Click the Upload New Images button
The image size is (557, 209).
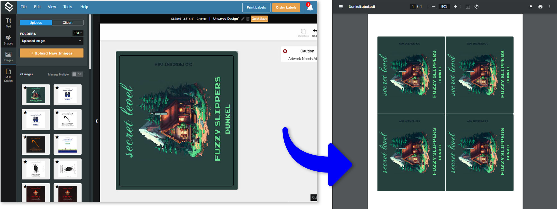point(52,53)
